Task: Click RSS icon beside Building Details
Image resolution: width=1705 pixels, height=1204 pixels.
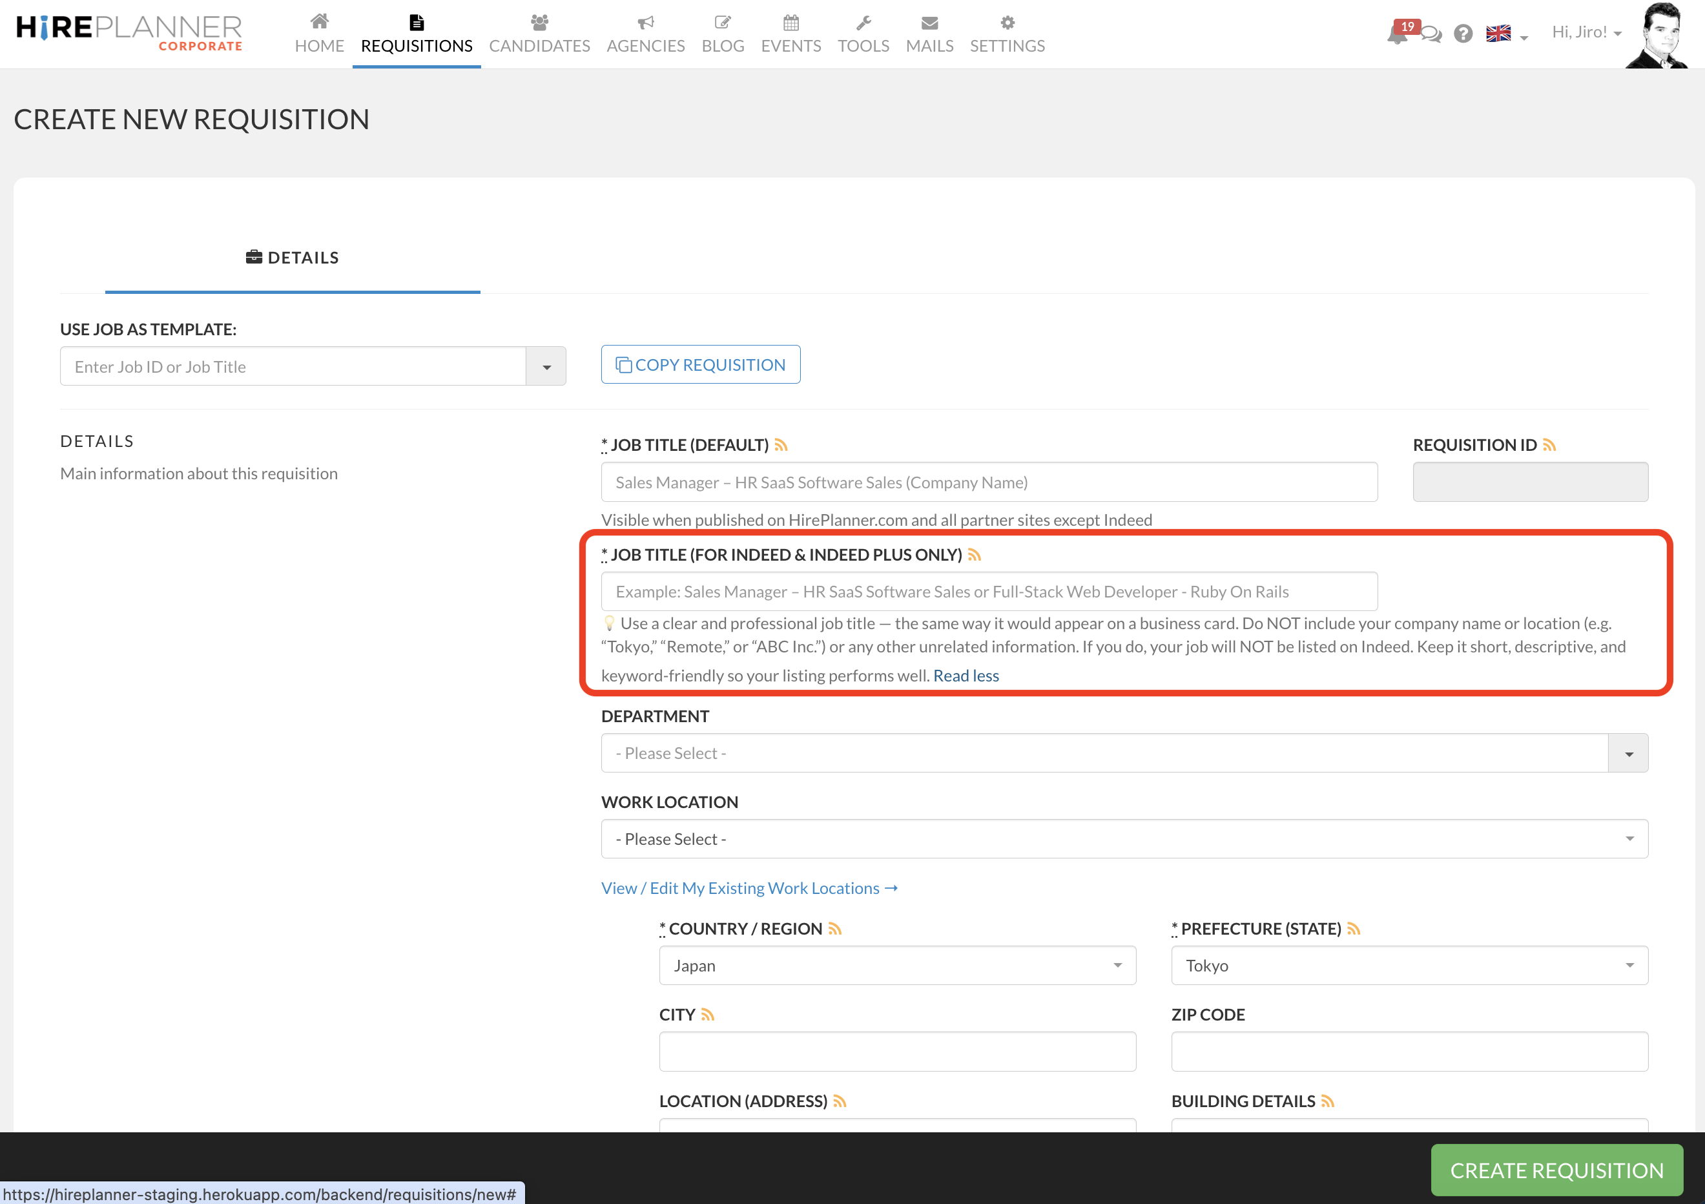Action: coord(1328,1101)
